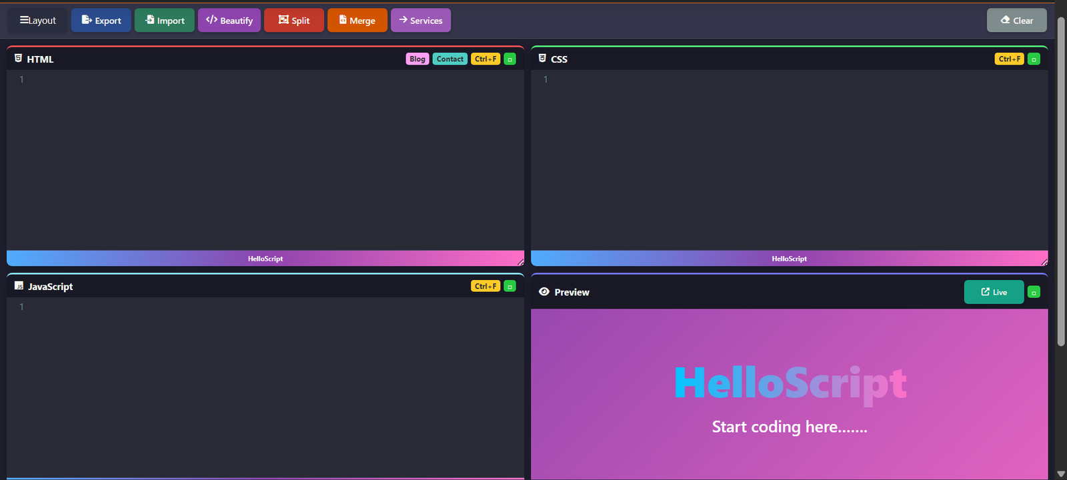Viewport: 1067px width, 480px height.
Task: Toggle green fullscreen square in CSS panel
Action: click(x=1034, y=59)
